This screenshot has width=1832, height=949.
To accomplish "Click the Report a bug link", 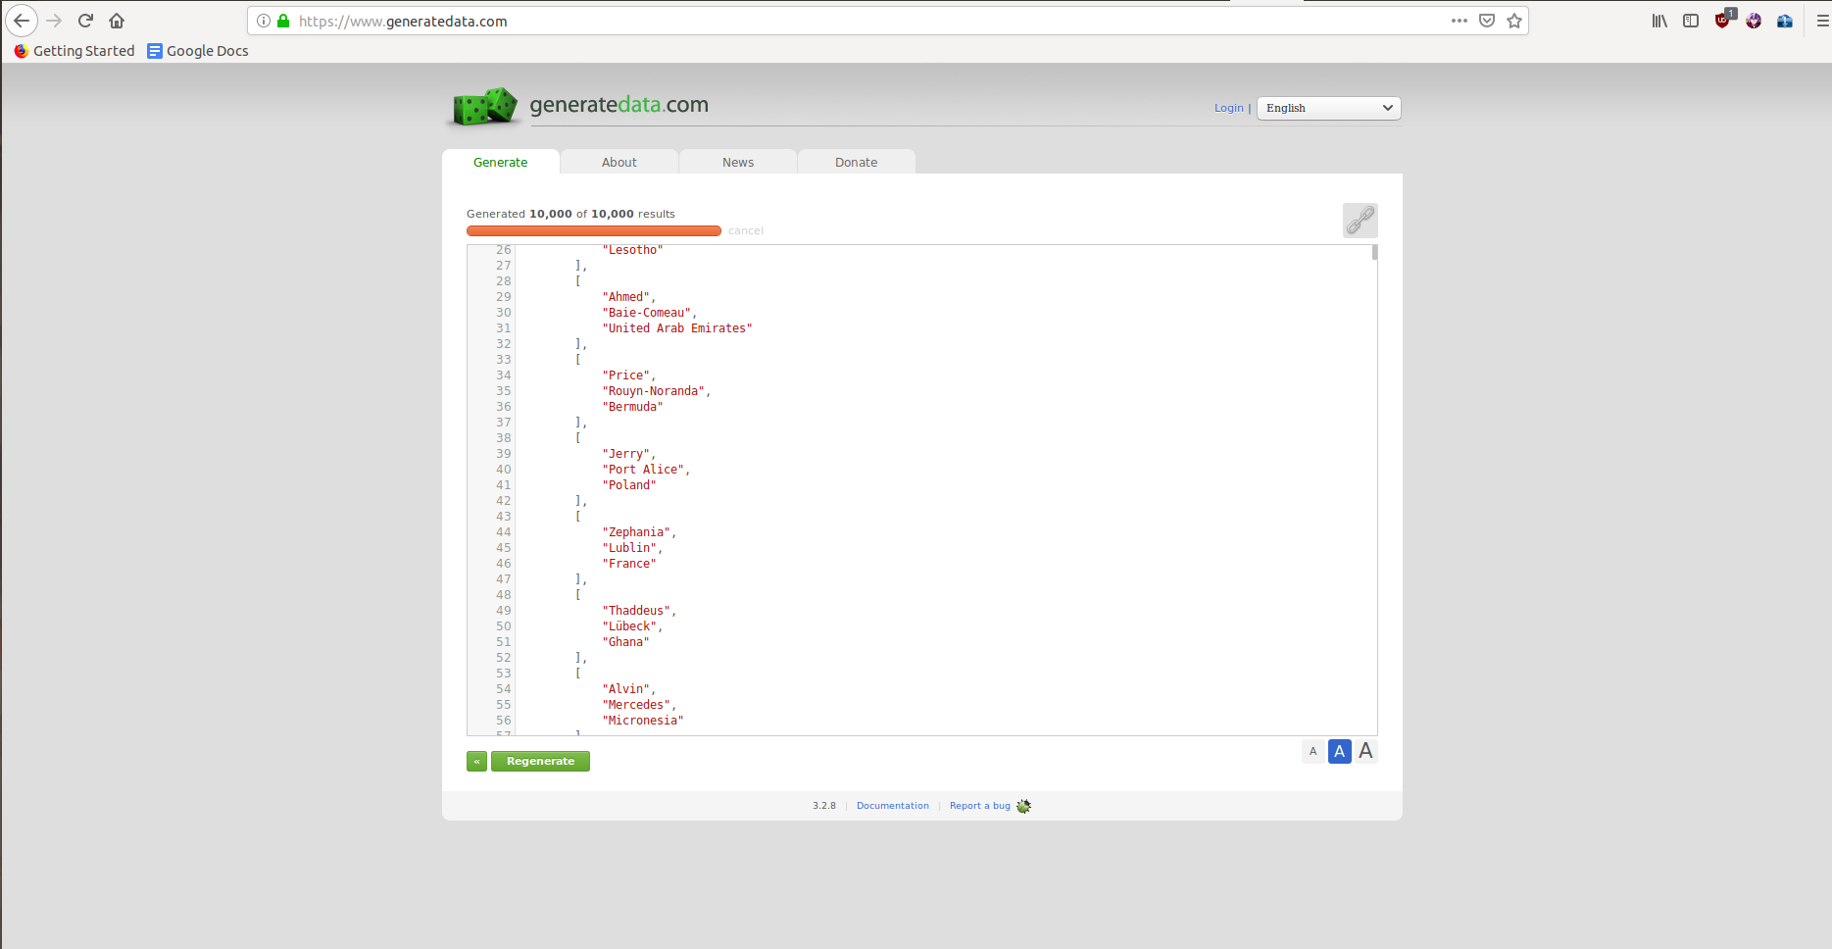I will [980, 806].
